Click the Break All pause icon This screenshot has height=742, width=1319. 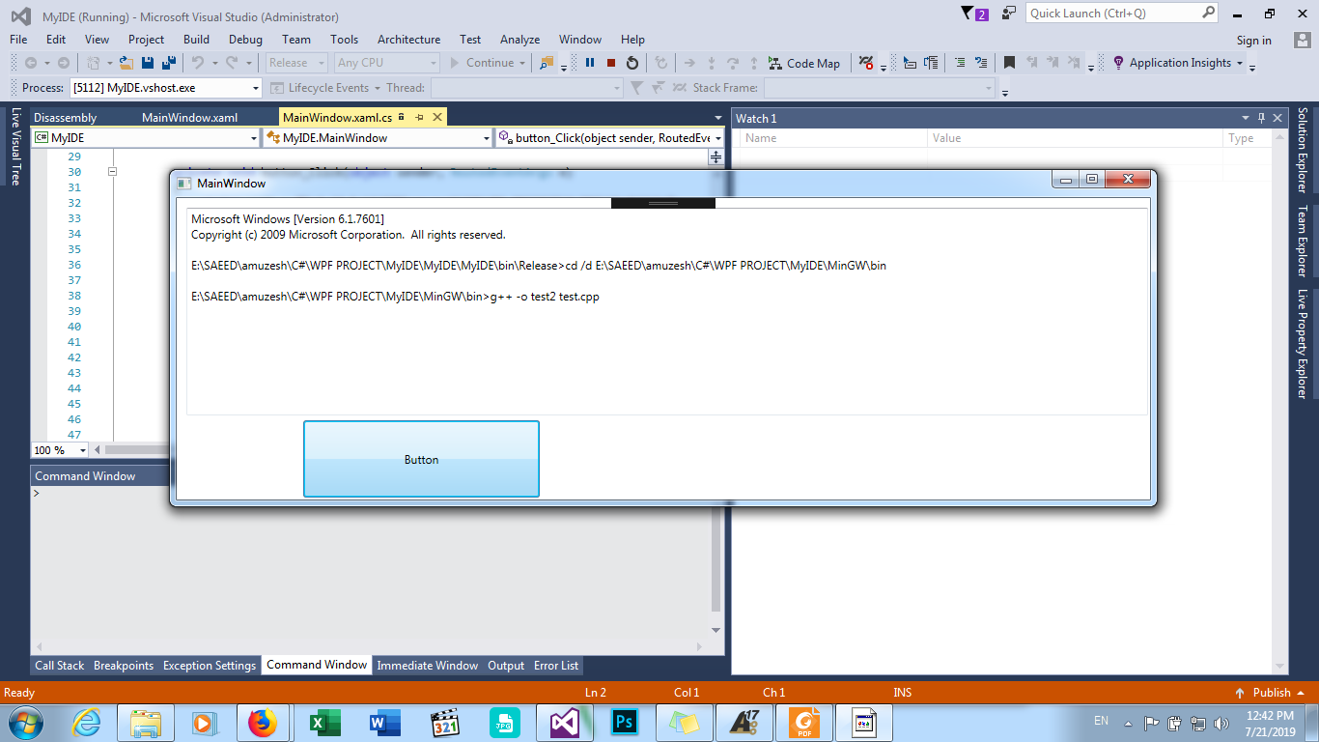click(589, 63)
